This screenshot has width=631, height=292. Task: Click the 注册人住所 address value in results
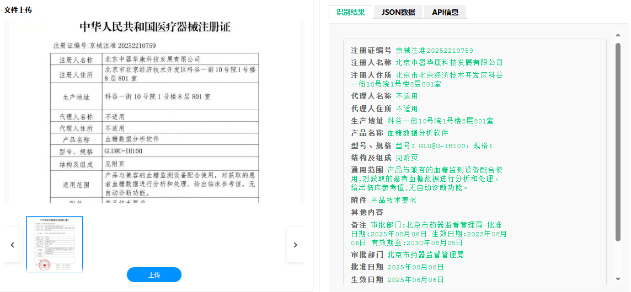[x=427, y=79]
